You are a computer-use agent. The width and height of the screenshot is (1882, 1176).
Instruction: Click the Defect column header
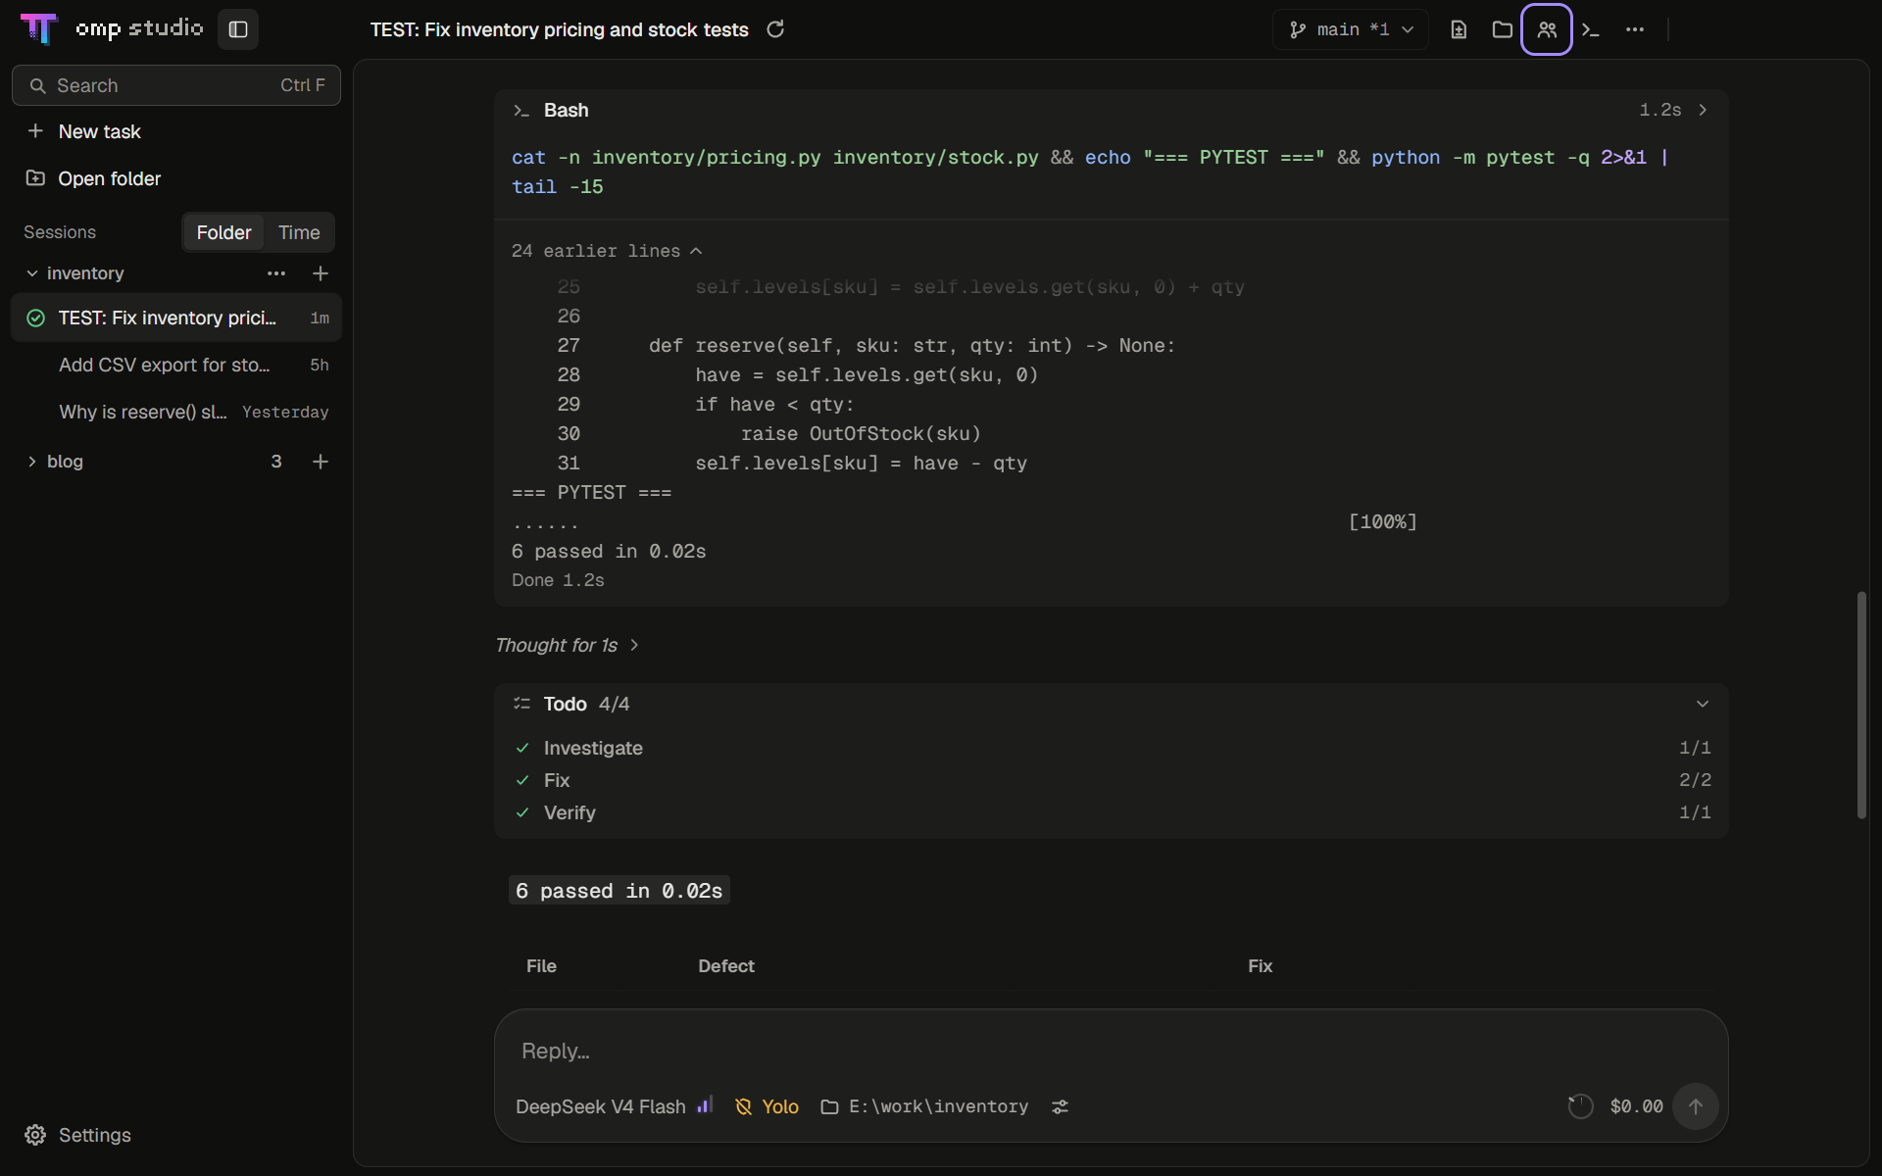coord(726,966)
